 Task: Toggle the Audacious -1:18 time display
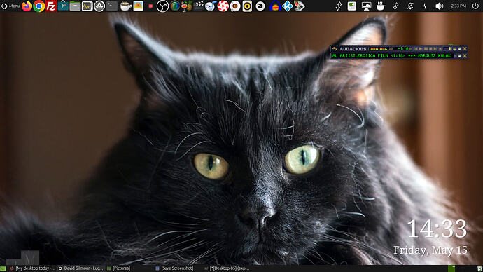pyautogui.click(x=403, y=49)
